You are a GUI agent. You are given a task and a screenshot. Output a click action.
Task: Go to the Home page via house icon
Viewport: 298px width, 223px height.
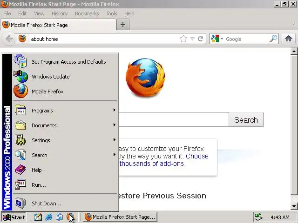[x=289, y=39]
